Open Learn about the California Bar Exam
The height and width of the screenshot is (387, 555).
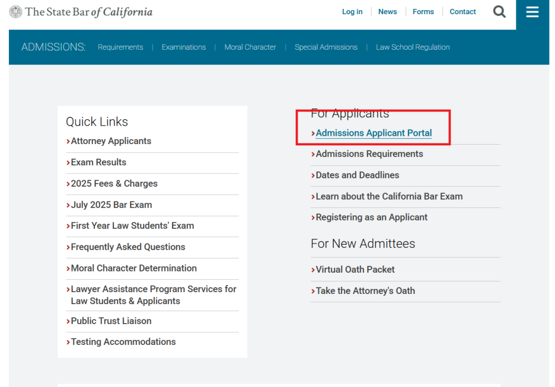pos(389,196)
